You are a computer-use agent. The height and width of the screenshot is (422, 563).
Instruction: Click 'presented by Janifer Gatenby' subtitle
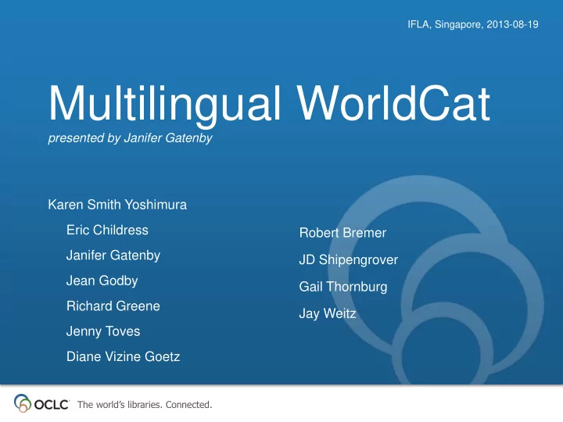(131, 138)
